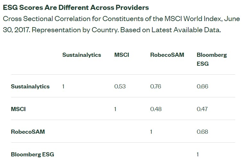Select the 0.66 correlation cell

(x=202, y=86)
